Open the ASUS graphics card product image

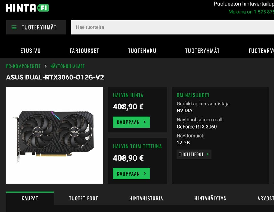55,135
